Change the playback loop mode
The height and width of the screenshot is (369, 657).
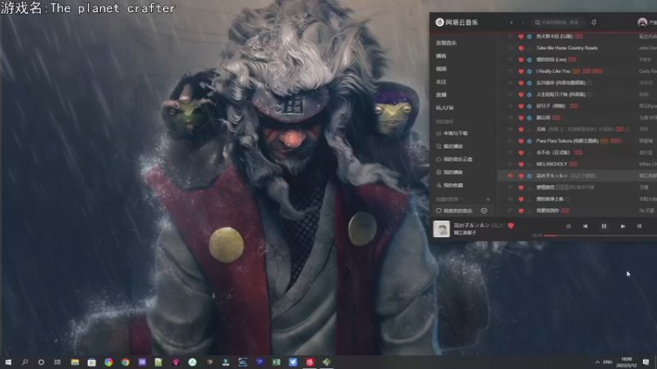[568, 226]
